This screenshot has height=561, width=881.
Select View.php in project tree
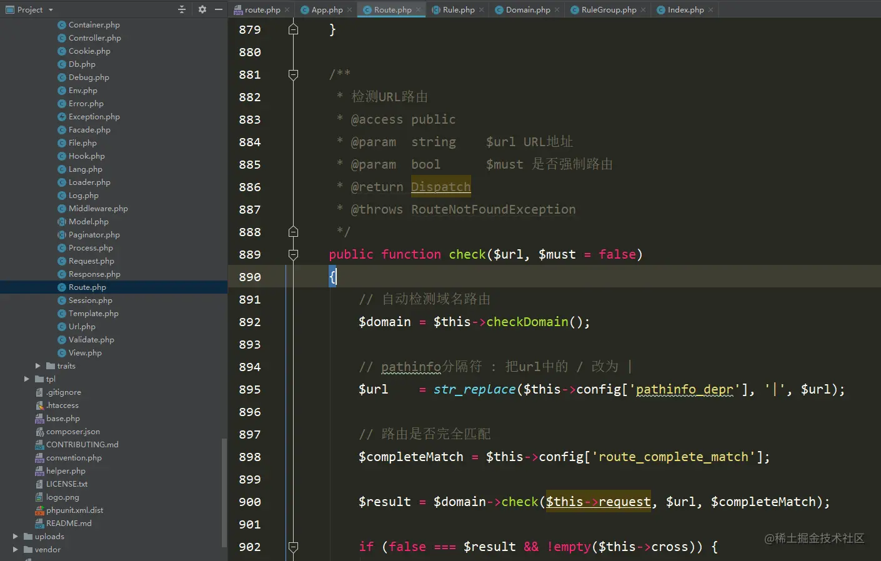pos(85,353)
